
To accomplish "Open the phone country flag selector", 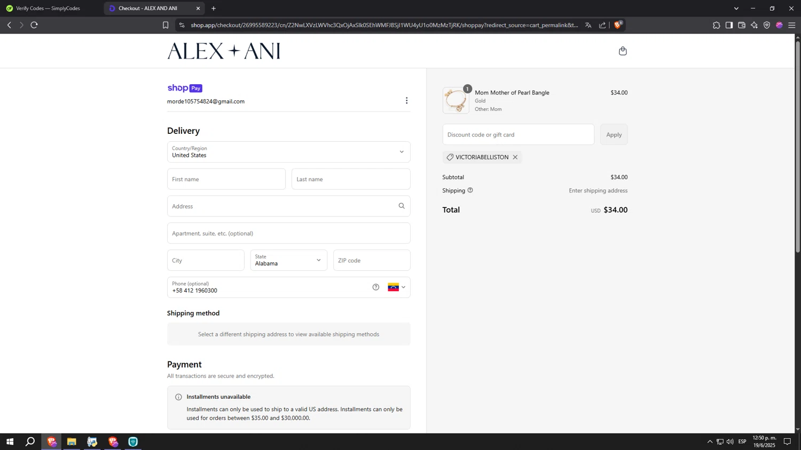I will coord(397,287).
